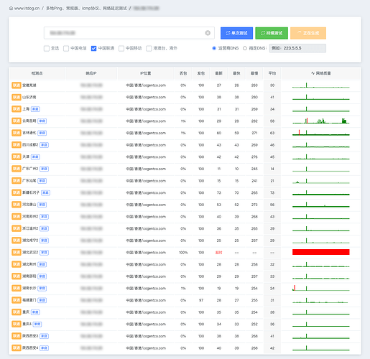The width and height of the screenshot is (370, 359).
Task: Select the 运营商DNS radio option
Action: tap(214, 48)
